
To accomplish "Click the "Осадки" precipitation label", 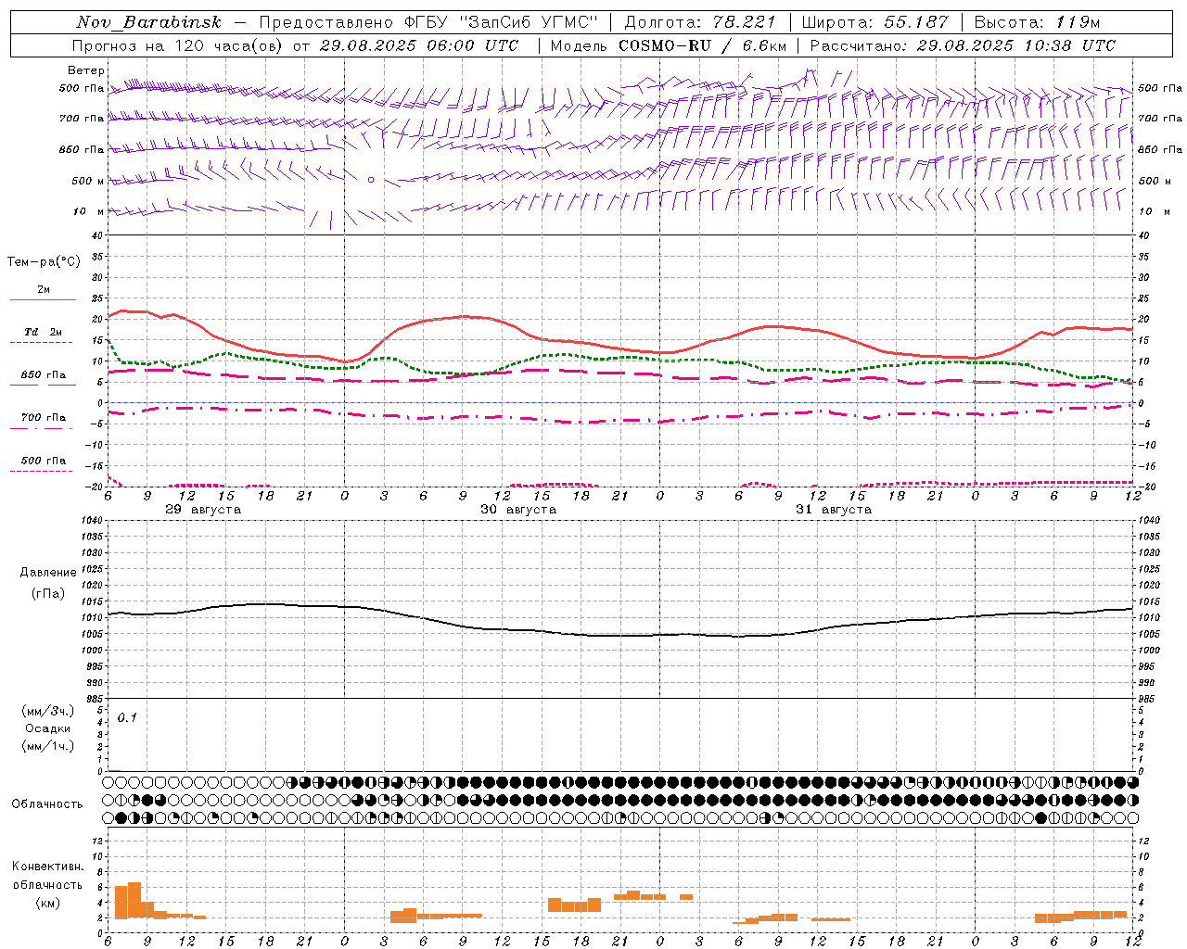I will pyautogui.click(x=48, y=728).
